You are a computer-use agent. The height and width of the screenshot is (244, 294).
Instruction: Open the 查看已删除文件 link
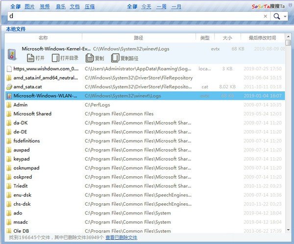point(121,238)
